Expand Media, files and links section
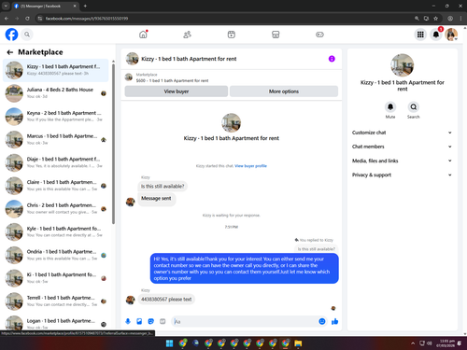 tap(402, 161)
